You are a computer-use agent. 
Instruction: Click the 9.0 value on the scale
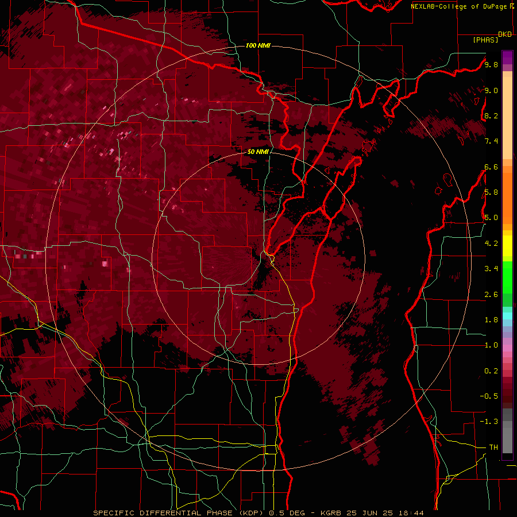491,90
